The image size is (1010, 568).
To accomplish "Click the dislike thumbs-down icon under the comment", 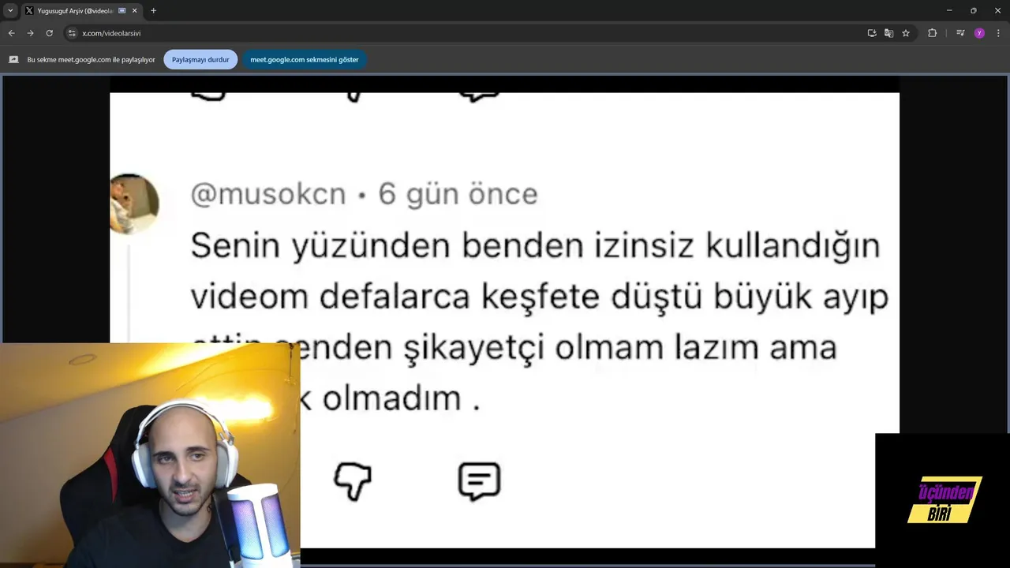I will [353, 481].
